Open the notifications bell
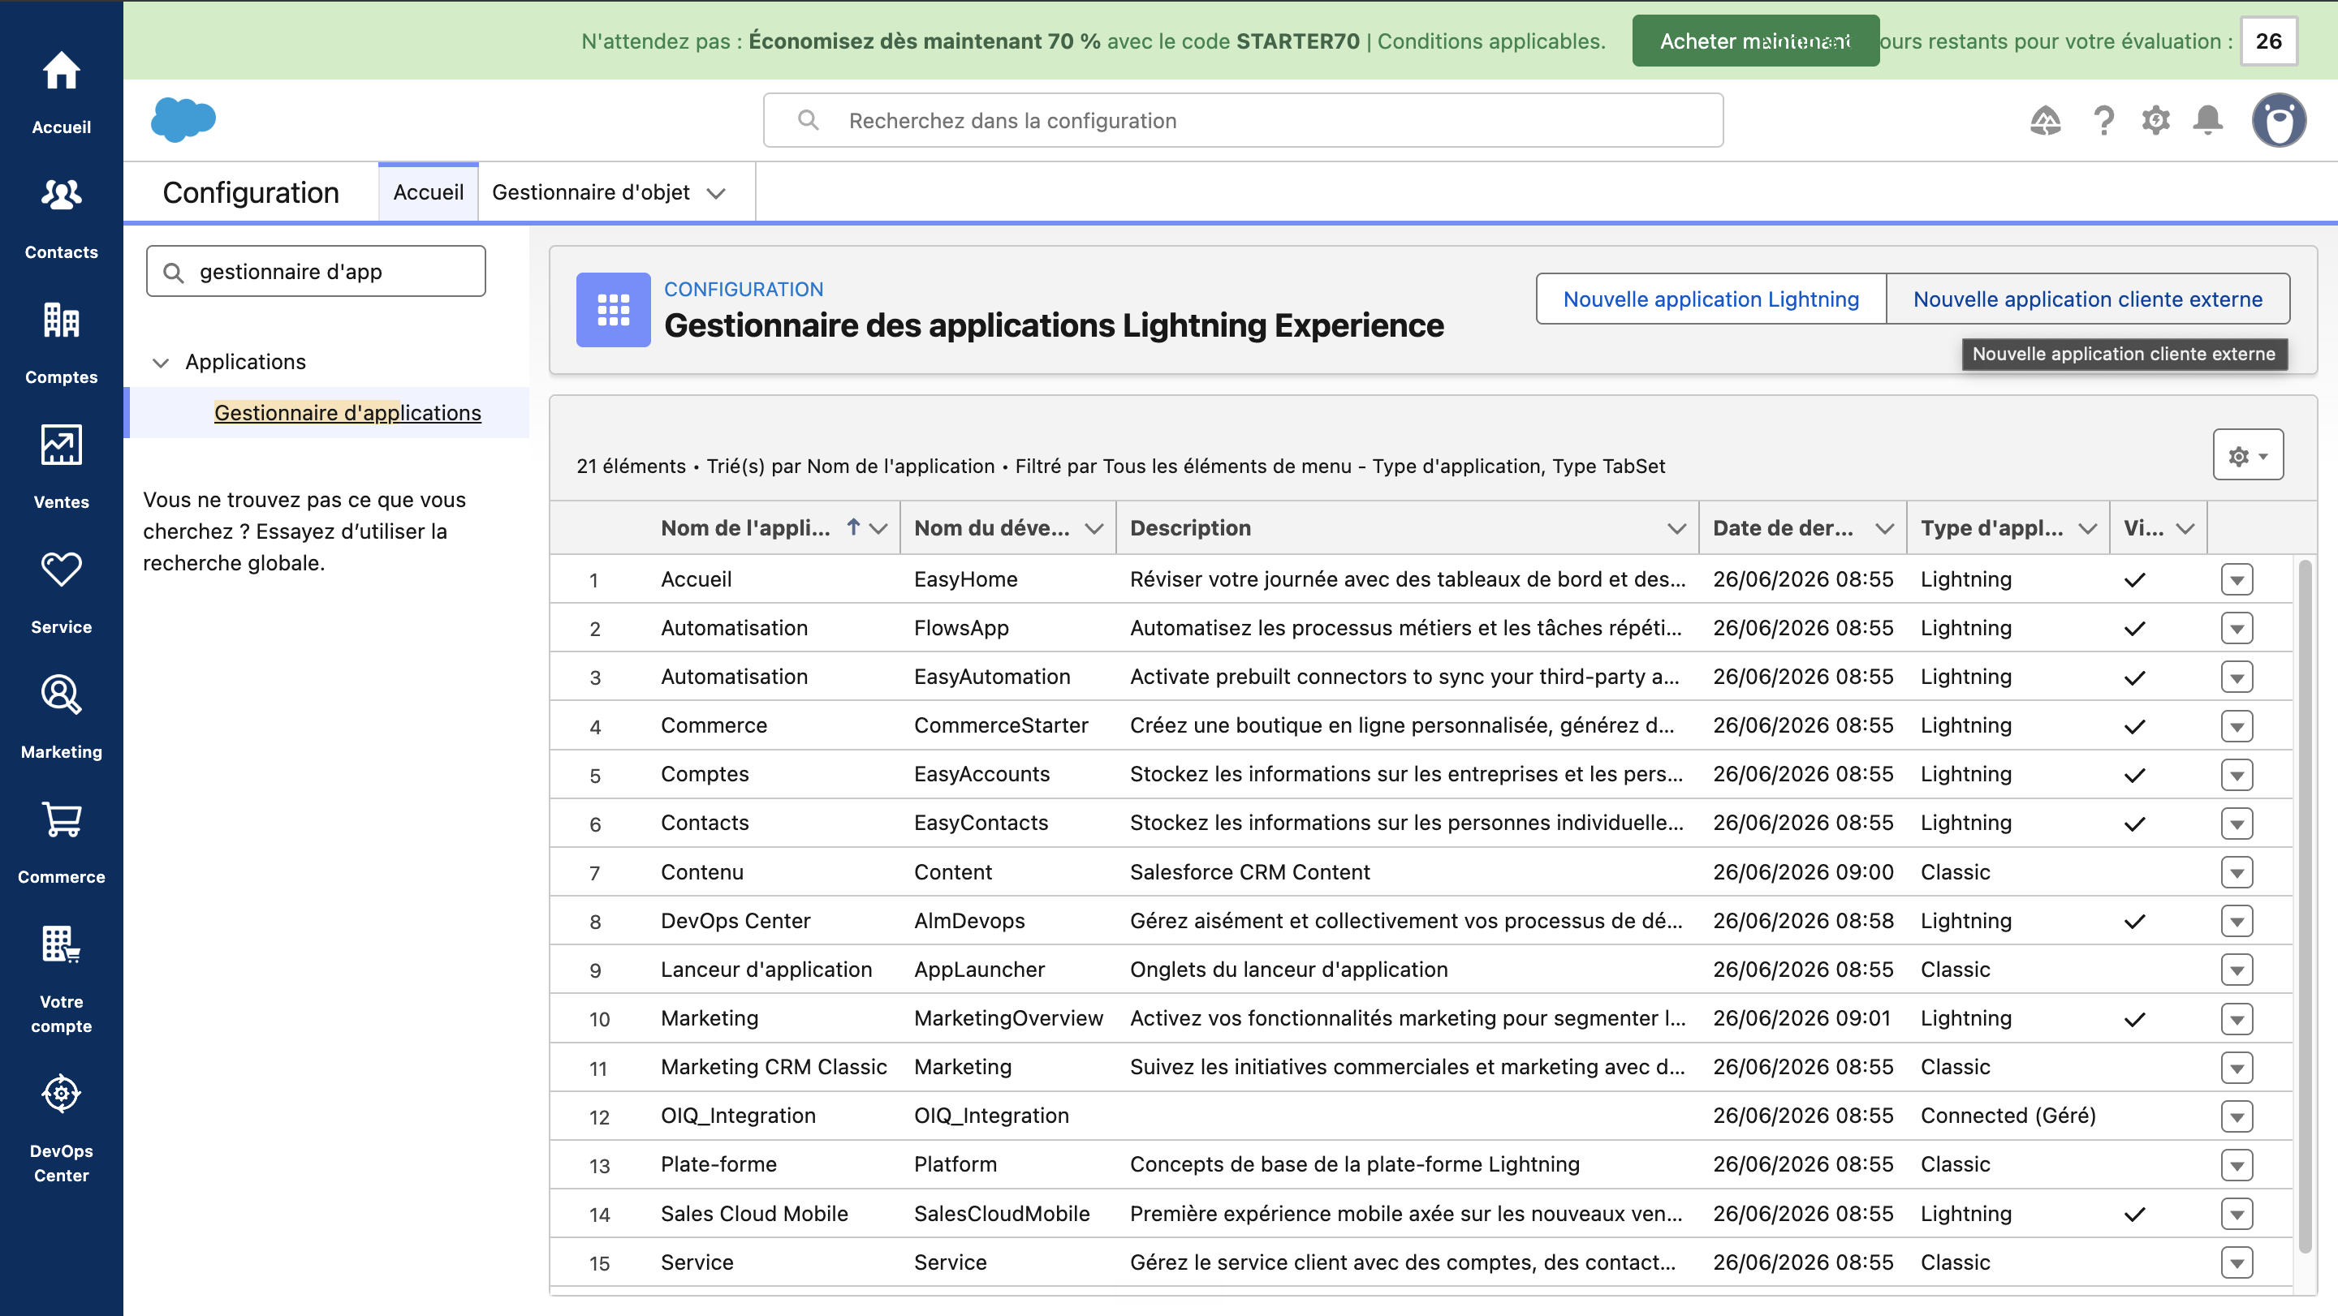 click(2208, 120)
